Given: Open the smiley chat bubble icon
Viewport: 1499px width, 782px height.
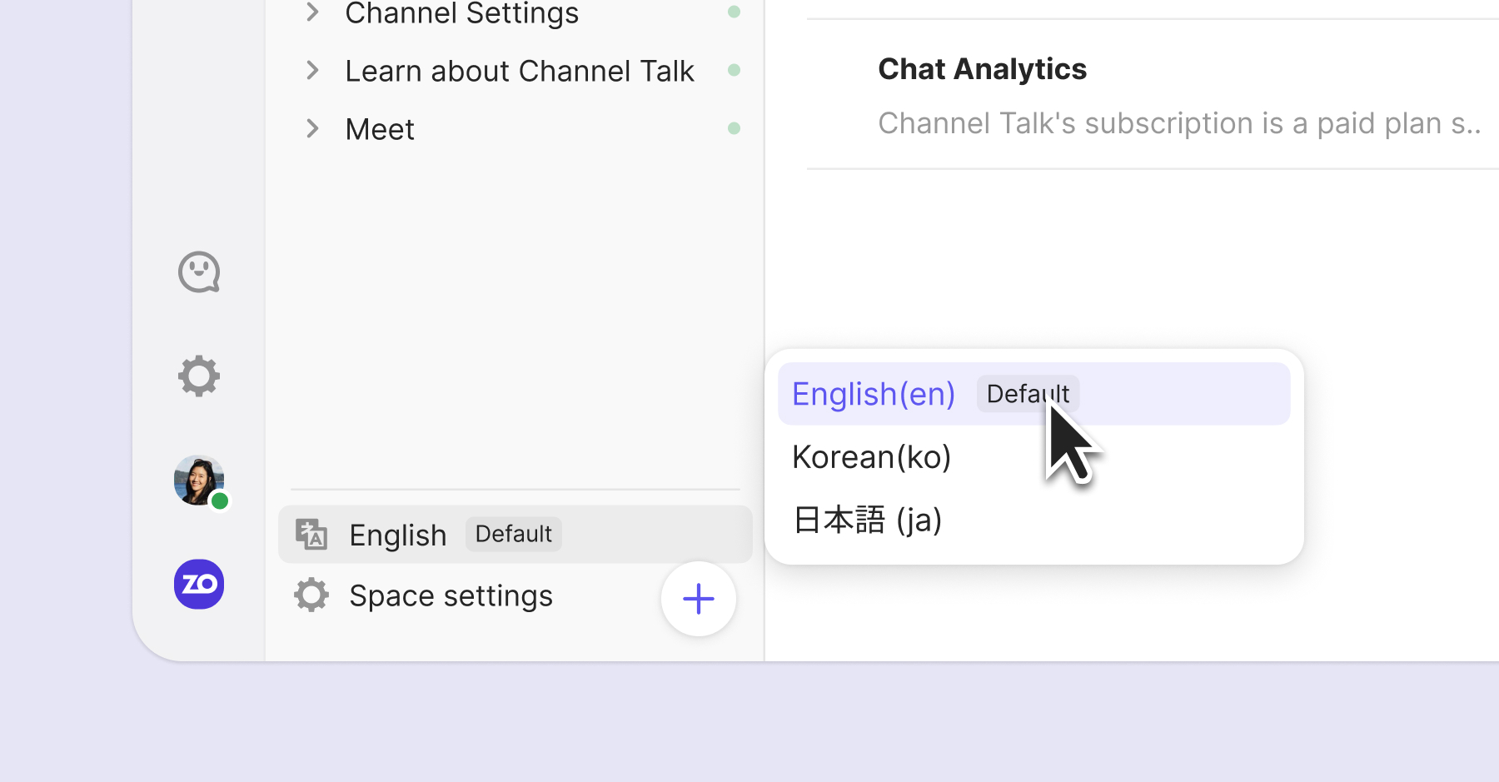Looking at the screenshot, I should 199,272.
